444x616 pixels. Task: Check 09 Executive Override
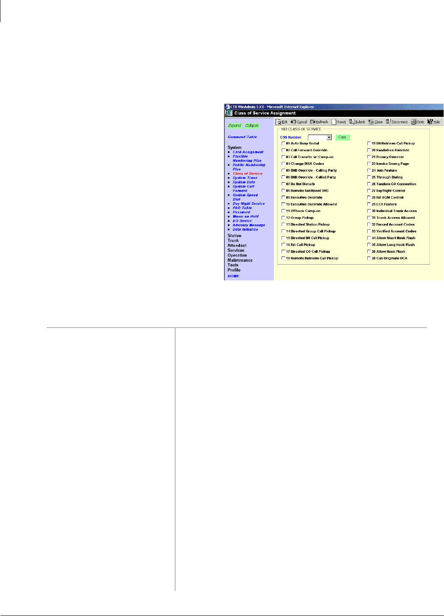point(284,198)
